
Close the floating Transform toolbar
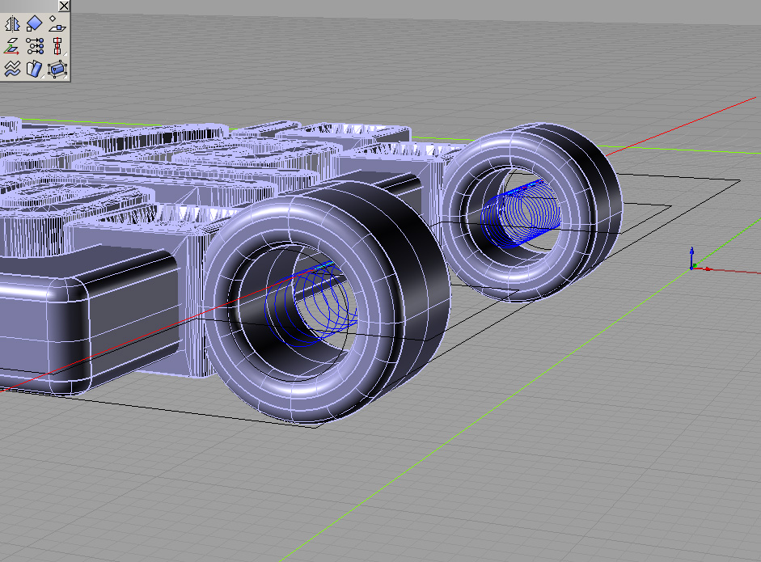[x=64, y=6]
